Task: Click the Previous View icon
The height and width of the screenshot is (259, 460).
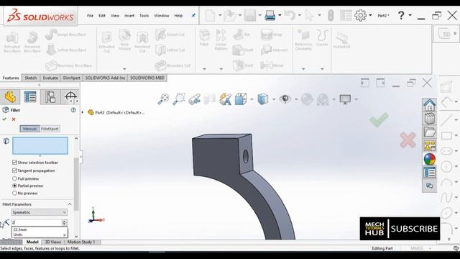Action: [x=194, y=99]
